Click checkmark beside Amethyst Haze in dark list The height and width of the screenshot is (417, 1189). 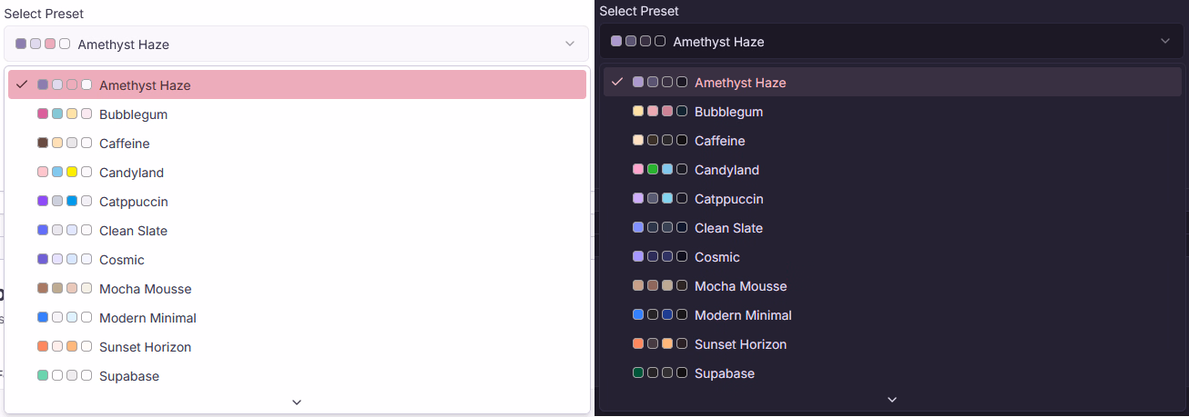pyautogui.click(x=617, y=82)
